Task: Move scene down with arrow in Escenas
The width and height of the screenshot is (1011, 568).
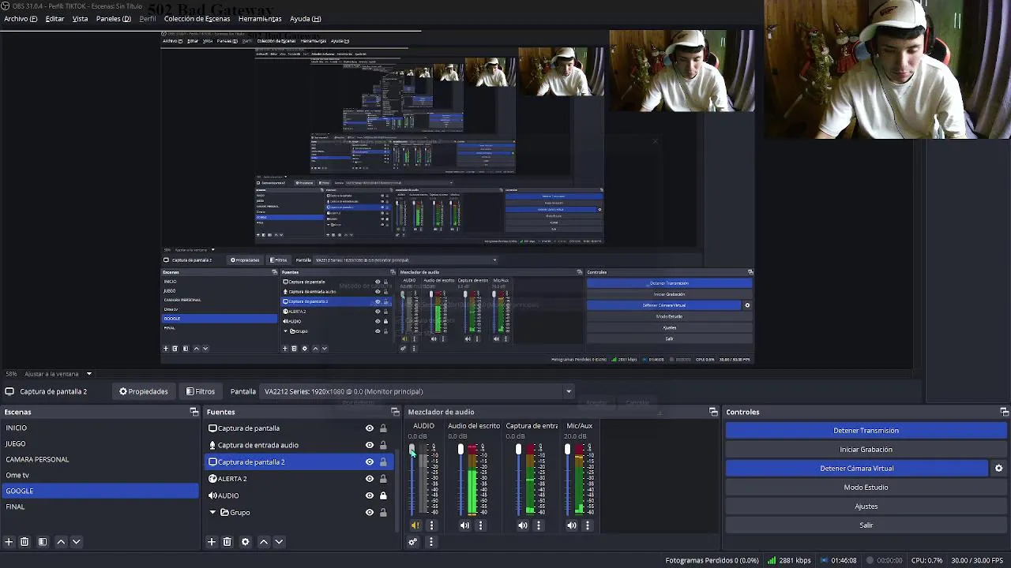Action: click(x=76, y=542)
